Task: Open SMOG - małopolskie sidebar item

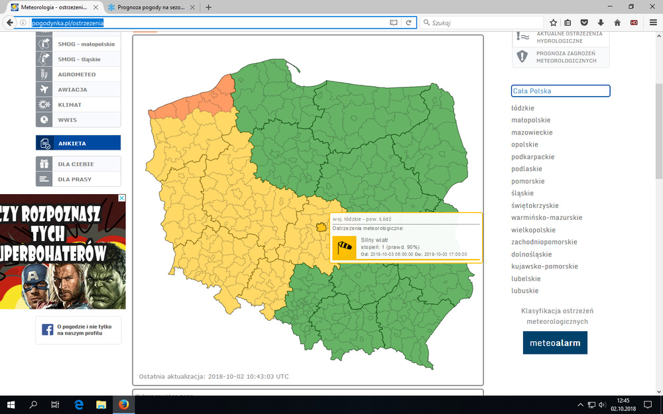Action: [x=78, y=44]
